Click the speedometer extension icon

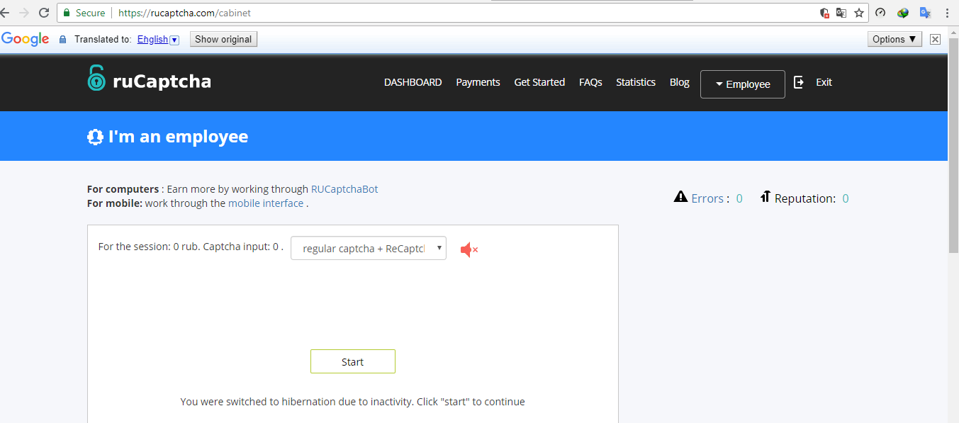(880, 13)
